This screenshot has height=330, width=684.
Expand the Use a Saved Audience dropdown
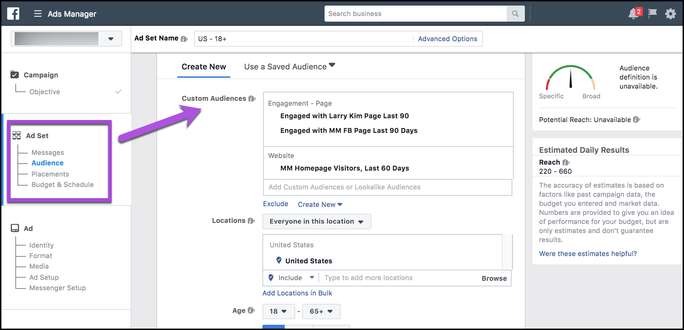[332, 65]
